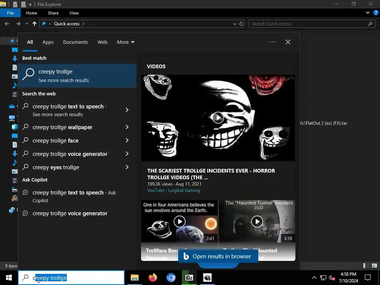Open recent locations dropdown arrow
This screenshot has width=380, height=285.
click(27, 24)
